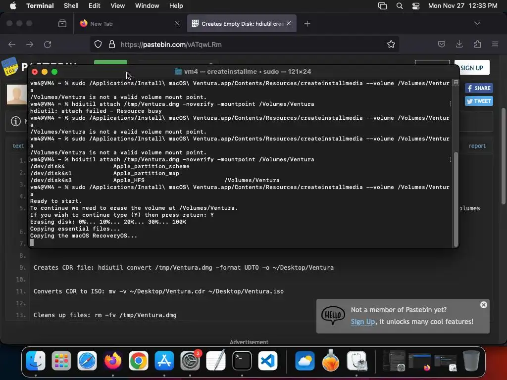
Task: Click the date and time in menu bar
Action: point(462,6)
